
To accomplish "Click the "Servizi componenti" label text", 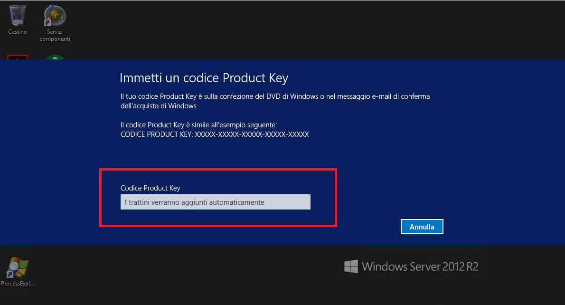I will pos(55,35).
